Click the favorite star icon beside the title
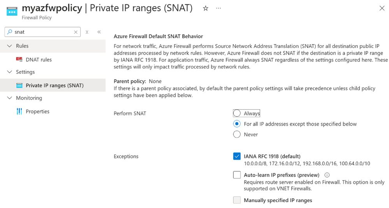The width and height of the screenshot is (389, 208). (206, 9)
